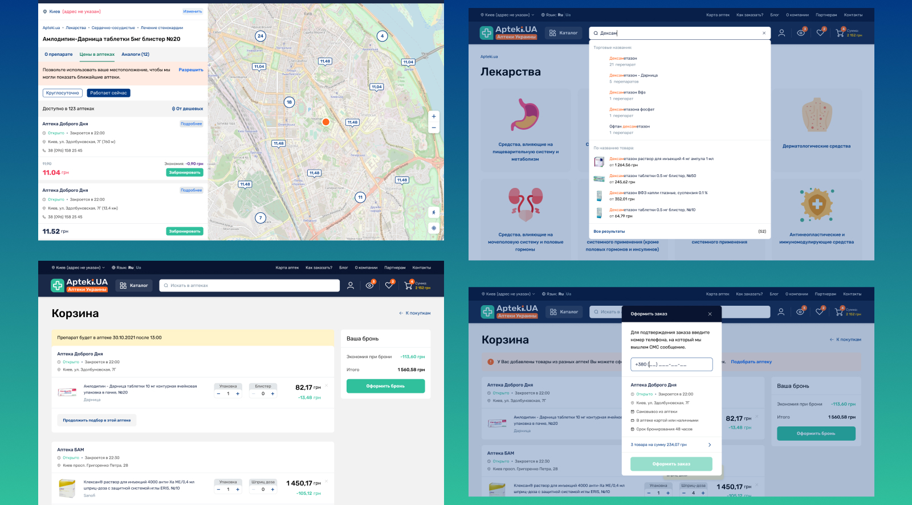The width and height of the screenshot is (912, 505).
Task: Open "Карта аптек" menu on Лекарства page
Action: [718, 15]
